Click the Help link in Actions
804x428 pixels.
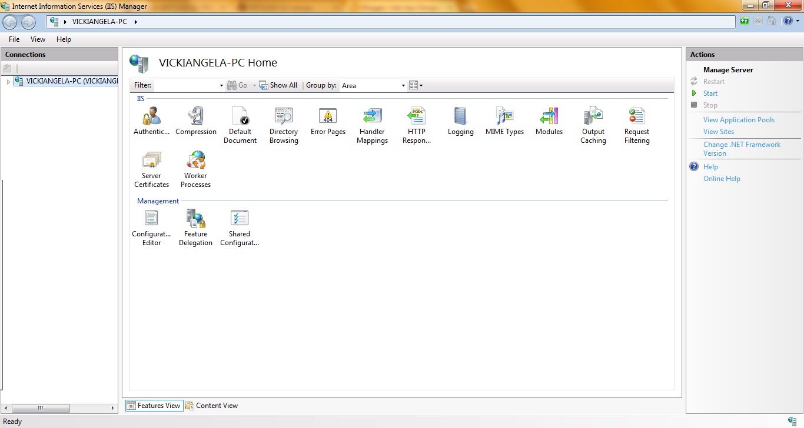coord(710,167)
